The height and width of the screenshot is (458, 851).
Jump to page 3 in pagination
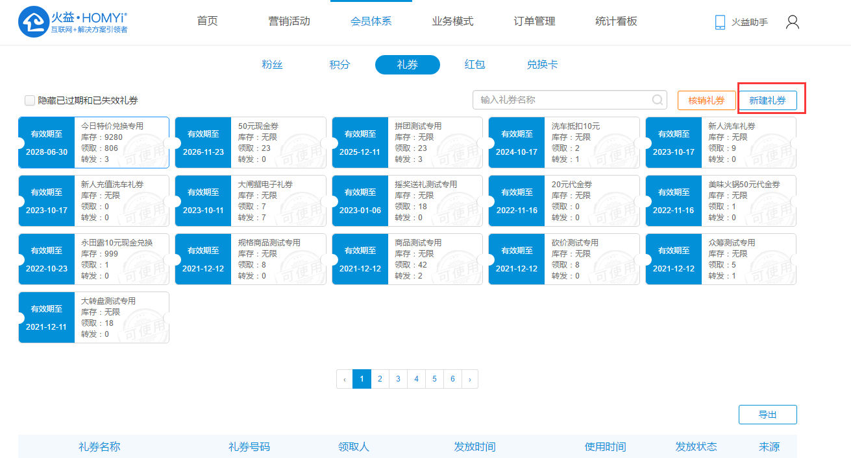click(x=398, y=379)
